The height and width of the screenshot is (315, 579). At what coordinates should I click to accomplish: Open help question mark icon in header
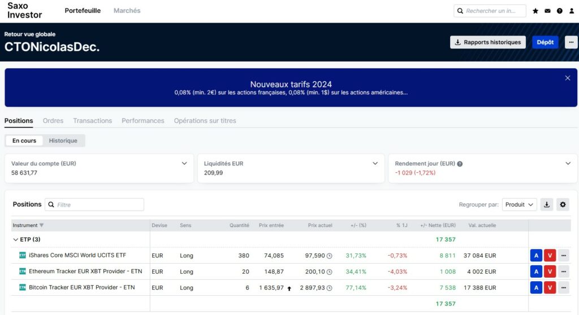[560, 11]
